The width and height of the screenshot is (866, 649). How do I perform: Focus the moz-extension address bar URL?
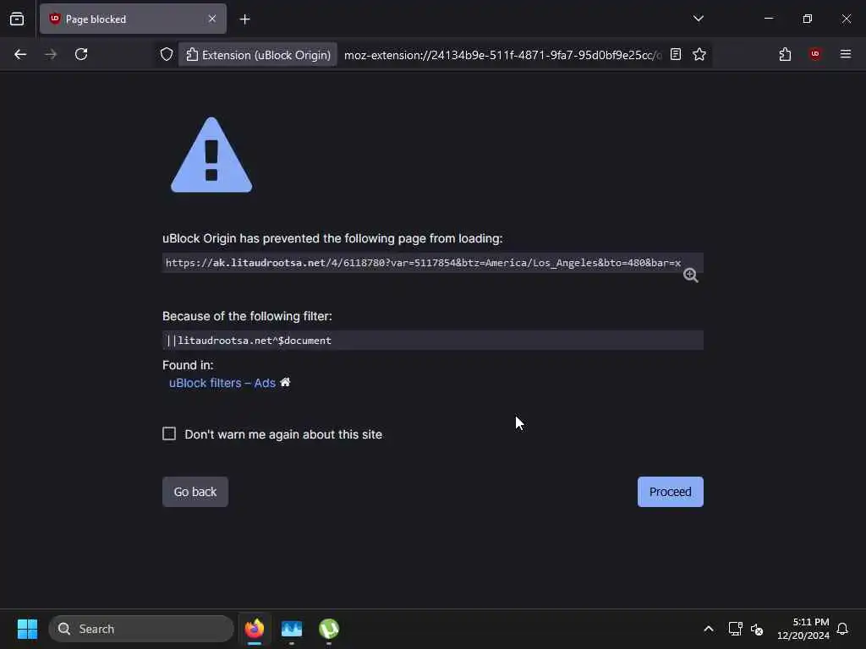click(x=502, y=55)
